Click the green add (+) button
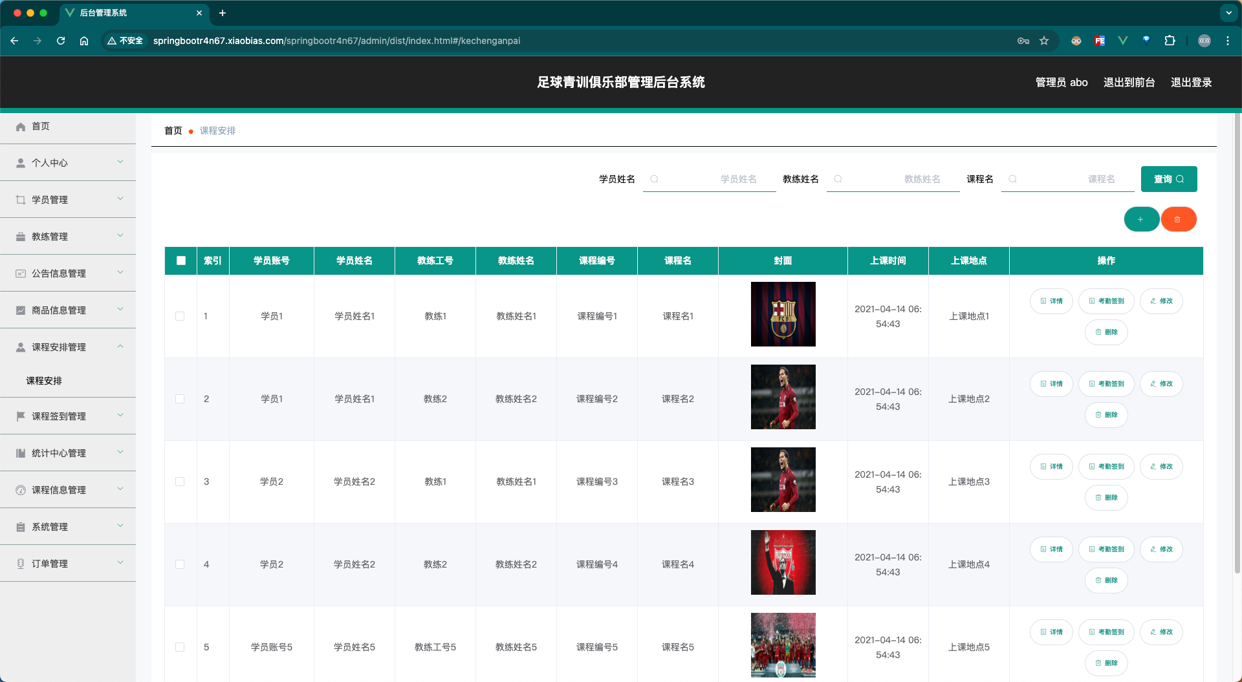 pos(1141,219)
